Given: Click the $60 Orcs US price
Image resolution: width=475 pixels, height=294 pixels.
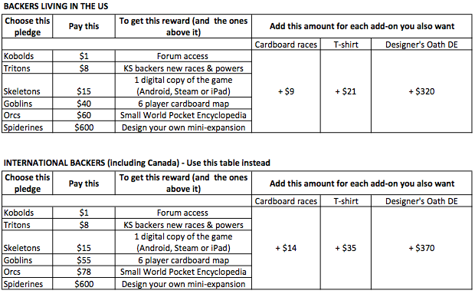Looking at the screenshot, I should coord(84,115).
